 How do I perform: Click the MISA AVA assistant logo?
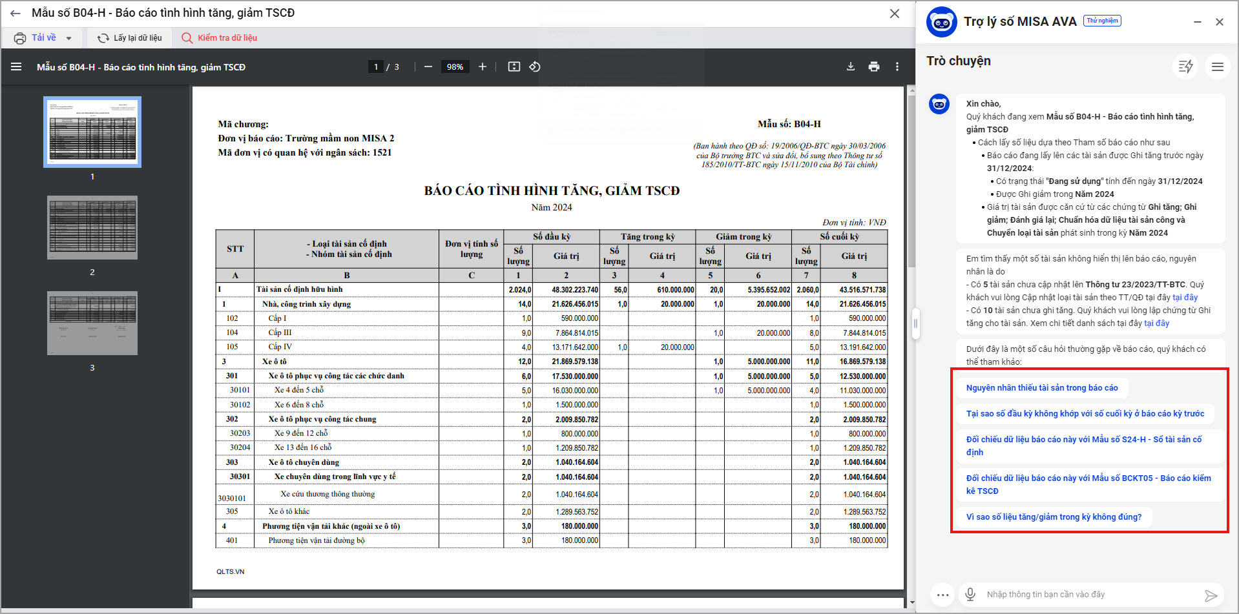click(942, 23)
